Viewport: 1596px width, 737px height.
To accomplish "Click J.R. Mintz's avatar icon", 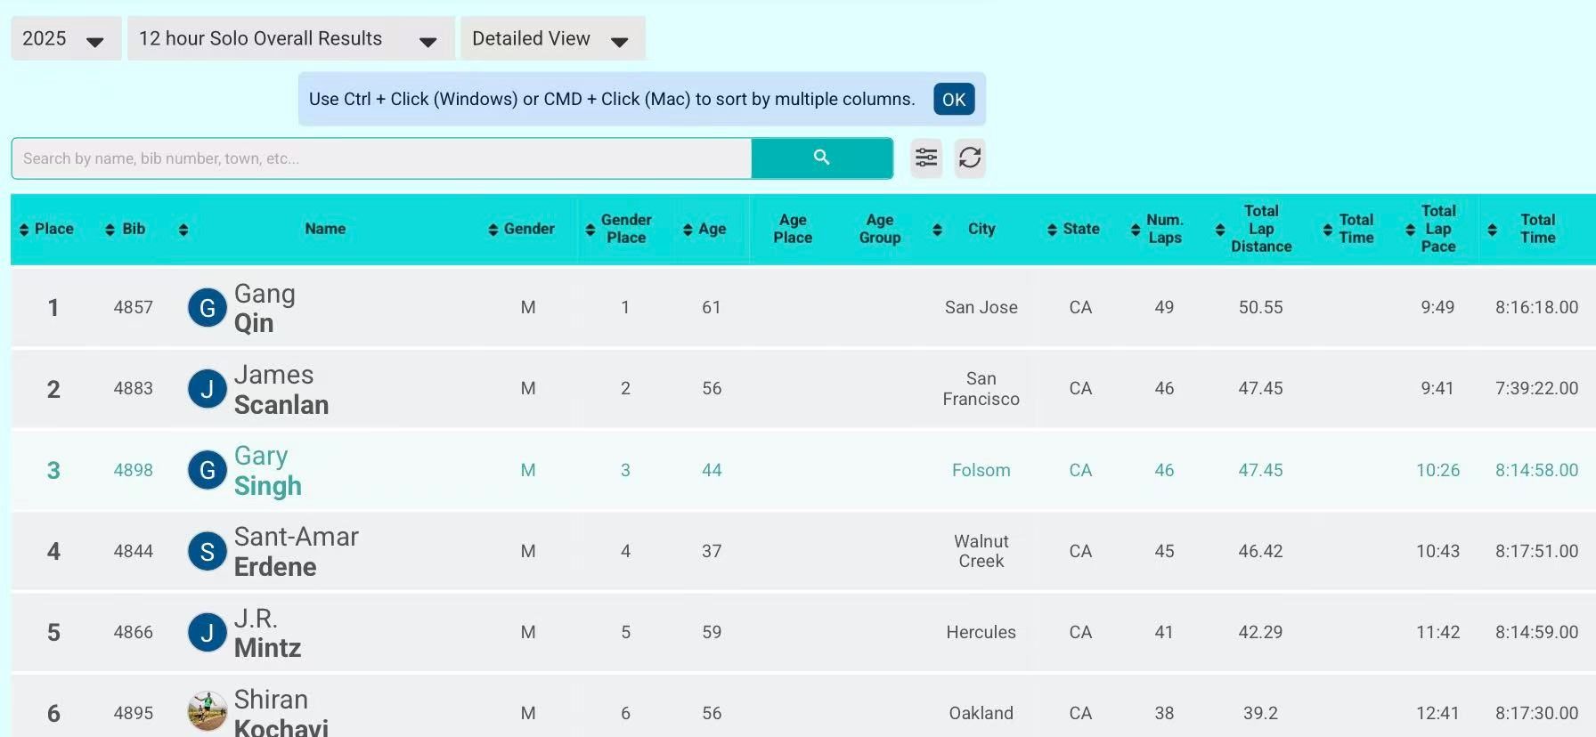I will (x=208, y=633).
